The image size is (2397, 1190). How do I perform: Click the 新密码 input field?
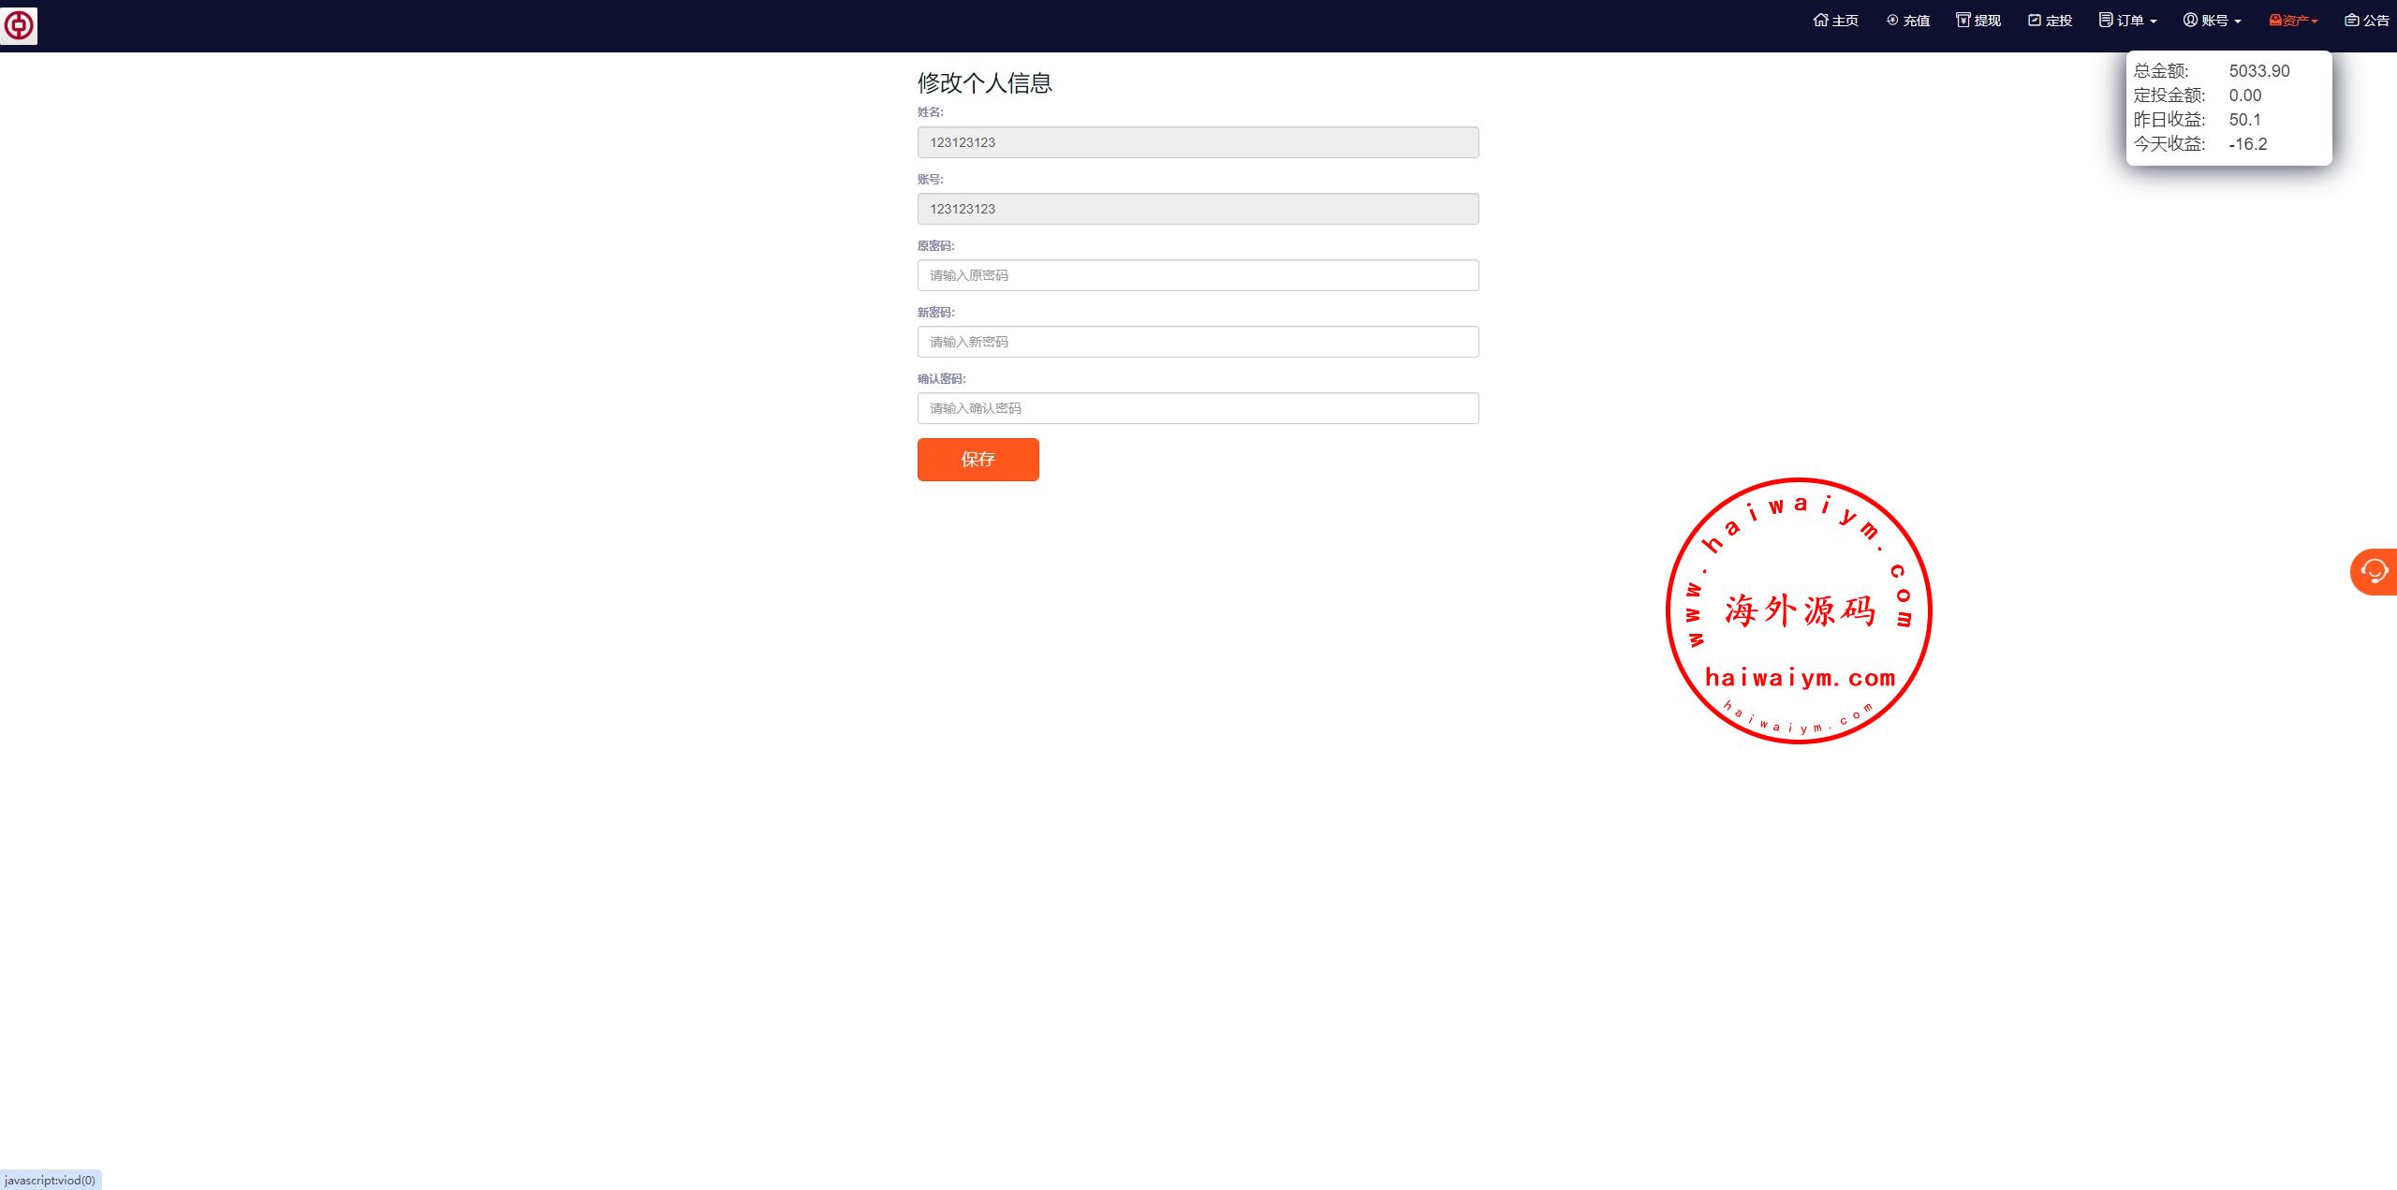click(1198, 342)
